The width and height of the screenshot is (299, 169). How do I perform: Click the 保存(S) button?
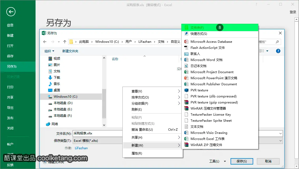tap(242, 161)
